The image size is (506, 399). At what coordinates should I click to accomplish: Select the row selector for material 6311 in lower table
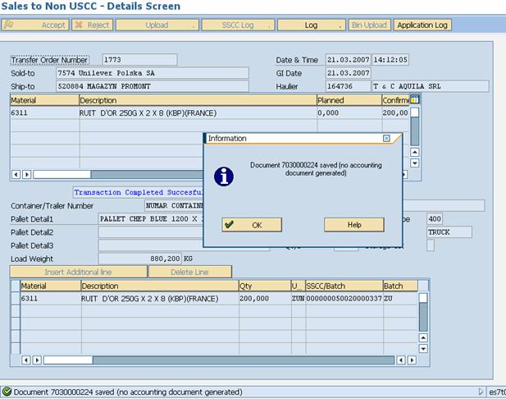(x=15, y=299)
